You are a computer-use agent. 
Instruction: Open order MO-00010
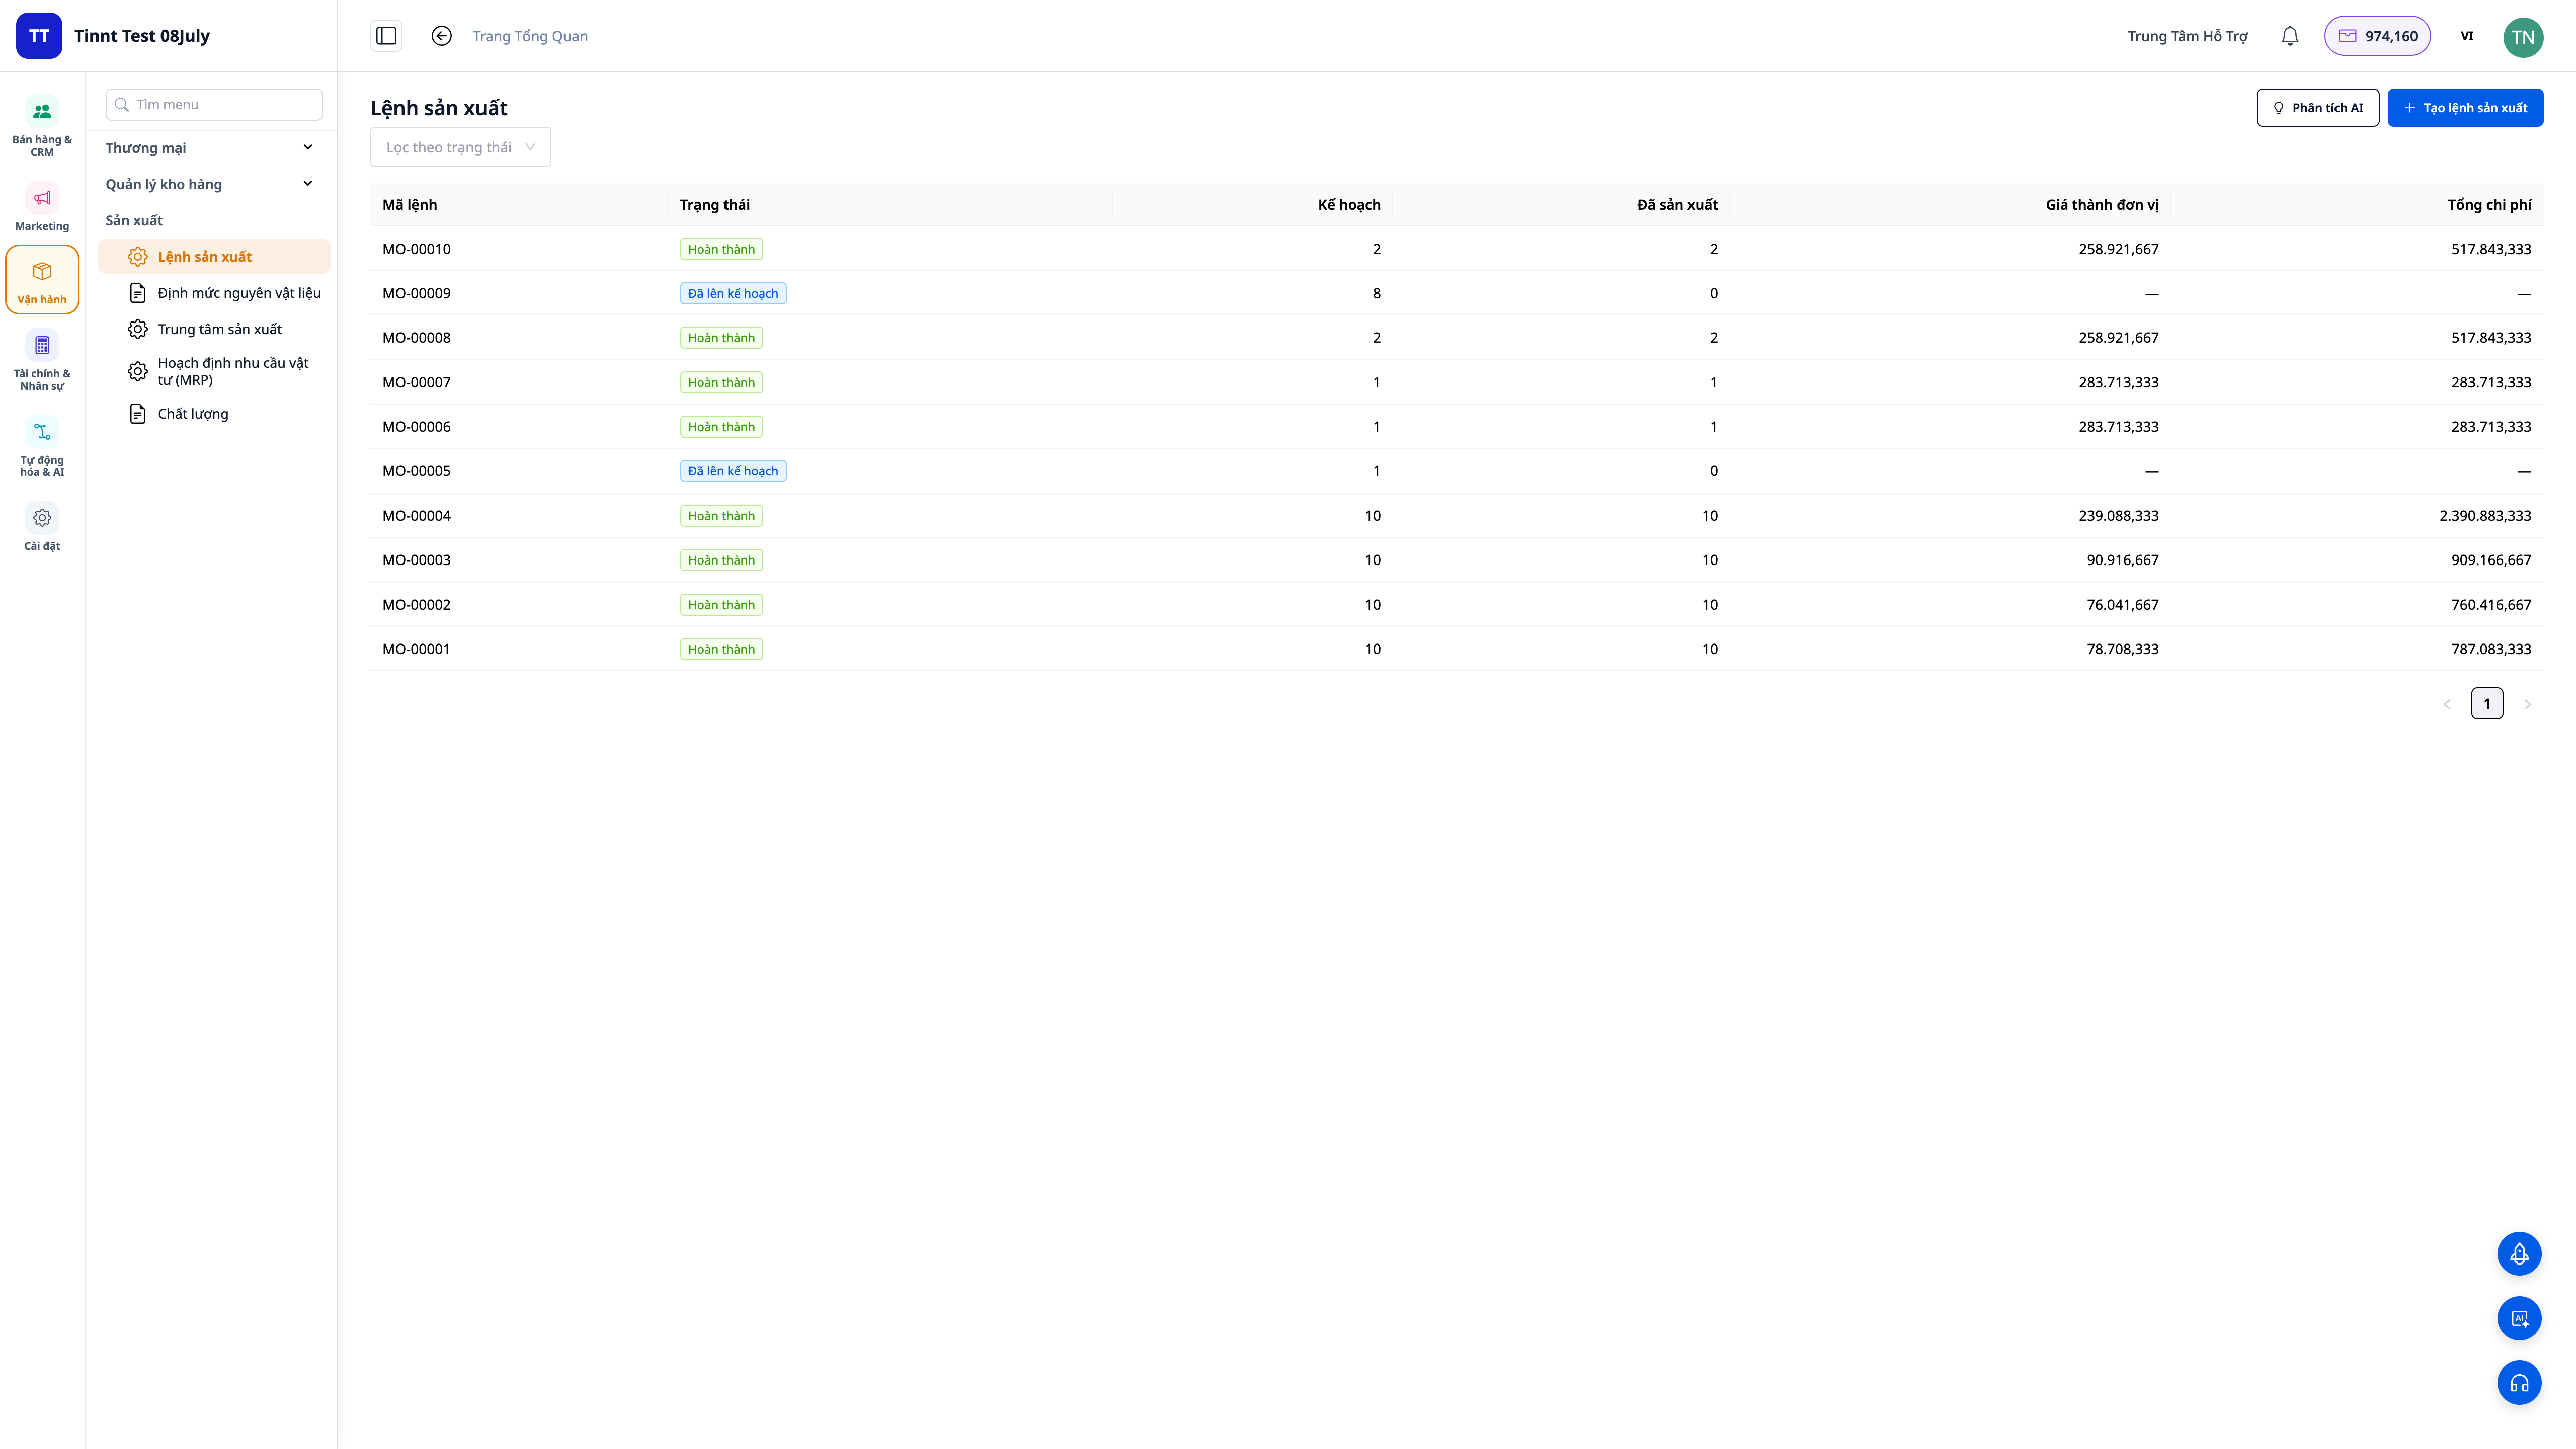(x=416, y=249)
